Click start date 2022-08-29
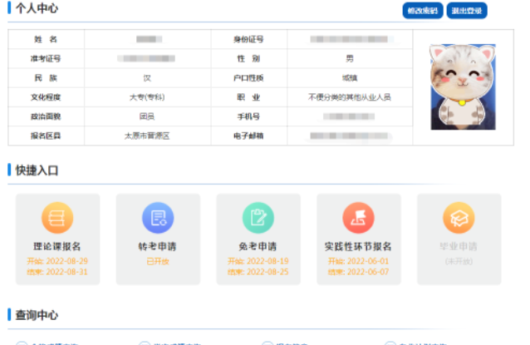Screen dimensions: 530x345 tap(67, 261)
